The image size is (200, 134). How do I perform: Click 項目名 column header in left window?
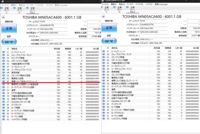(x=14, y=49)
